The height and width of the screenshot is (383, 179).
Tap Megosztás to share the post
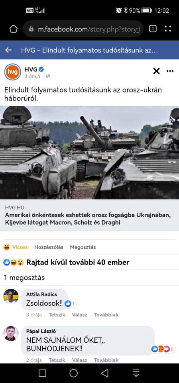coord(83,247)
